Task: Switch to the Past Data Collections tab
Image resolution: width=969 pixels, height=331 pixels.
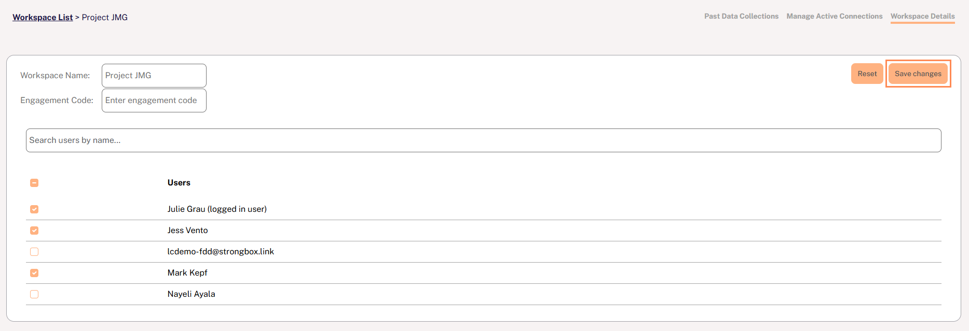Action: (741, 17)
